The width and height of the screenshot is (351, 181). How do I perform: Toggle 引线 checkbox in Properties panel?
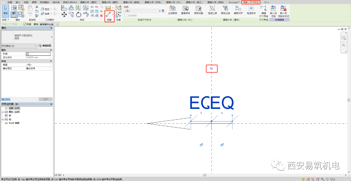(x=27, y=54)
